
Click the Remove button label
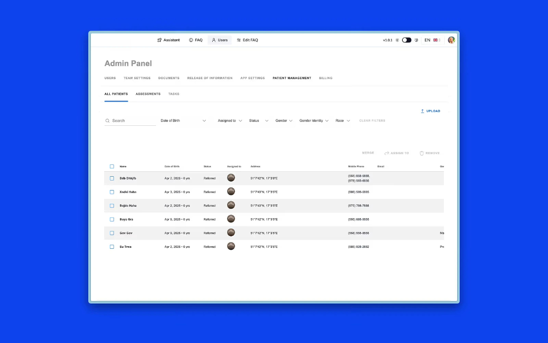click(432, 153)
